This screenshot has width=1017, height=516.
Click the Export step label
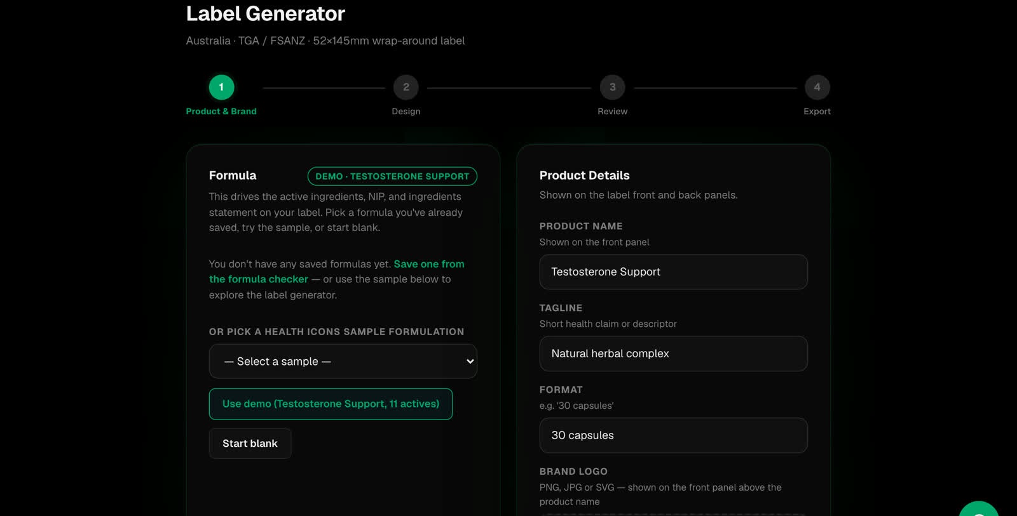point(817,111)
